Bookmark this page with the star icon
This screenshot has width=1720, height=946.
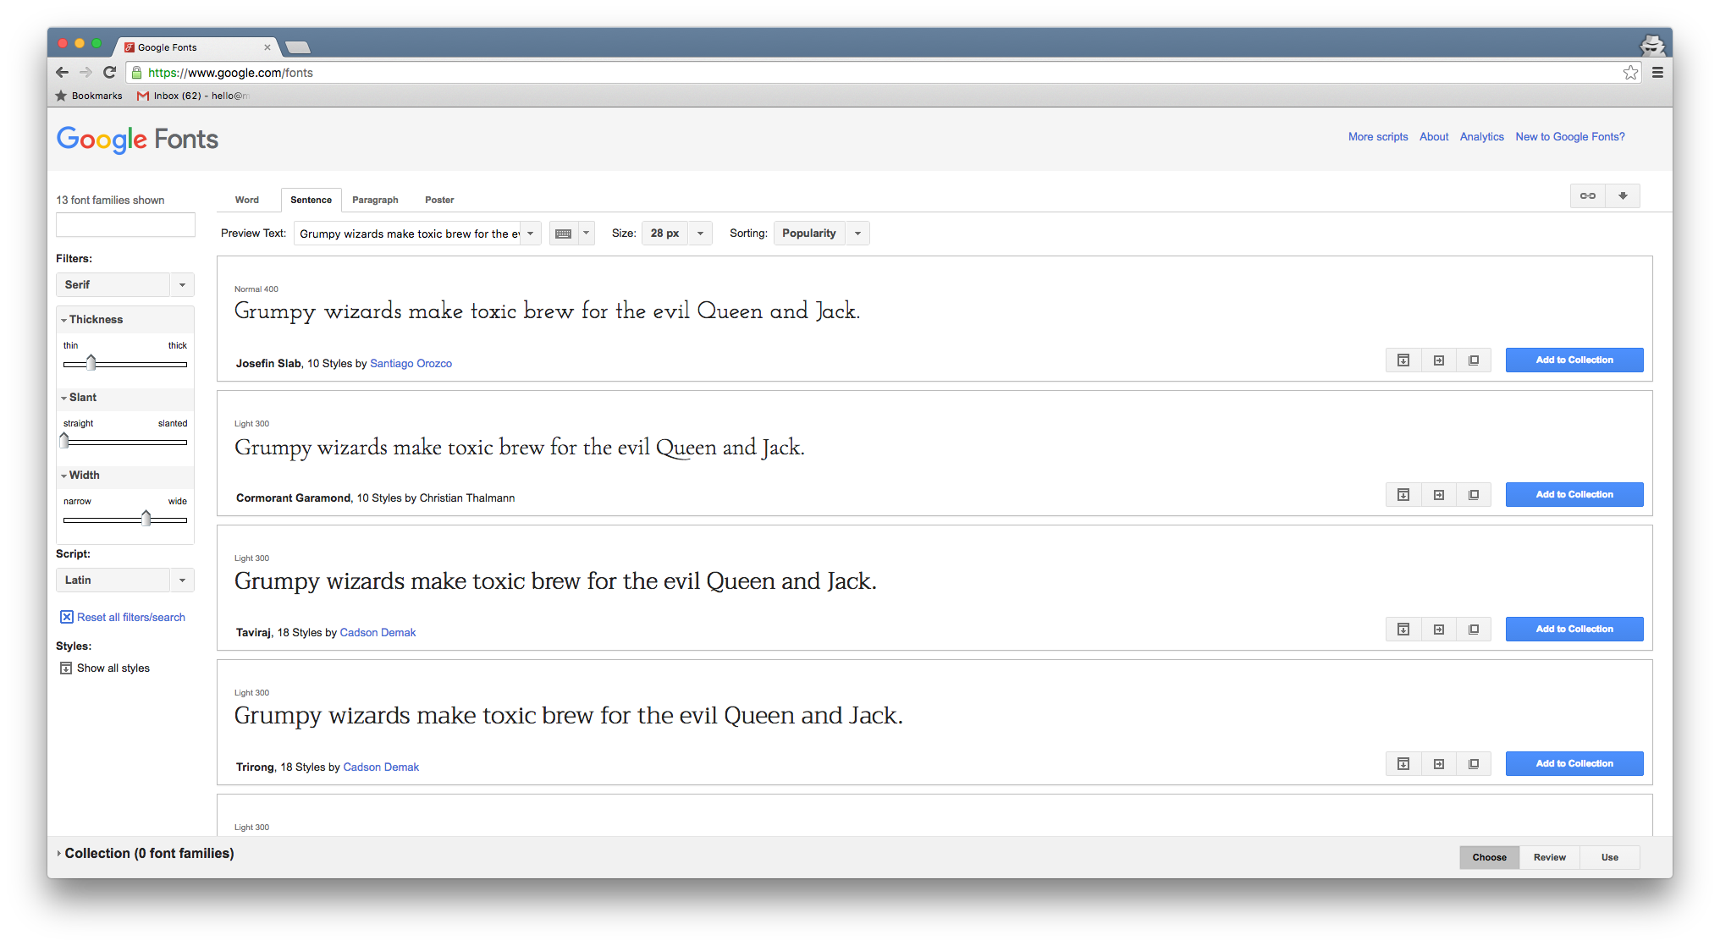coord(1630,73)
